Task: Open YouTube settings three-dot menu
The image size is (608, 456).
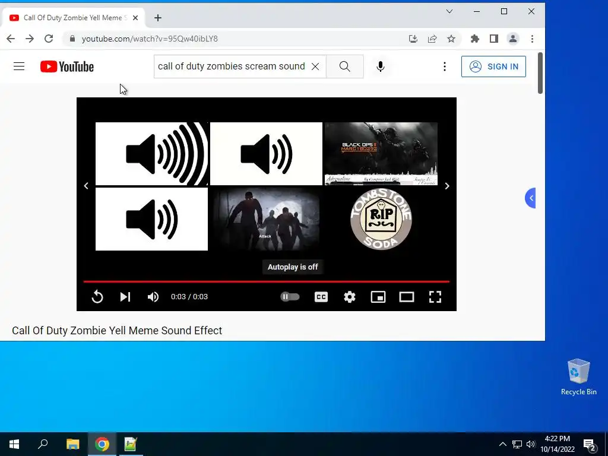Action: click(444, 66)
